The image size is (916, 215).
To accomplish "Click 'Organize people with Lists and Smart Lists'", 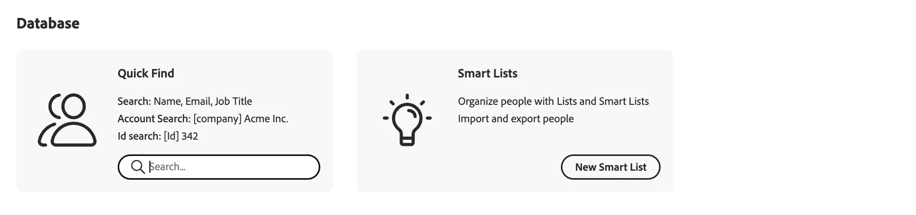I will pyautogui.click(x=554, y=101).
